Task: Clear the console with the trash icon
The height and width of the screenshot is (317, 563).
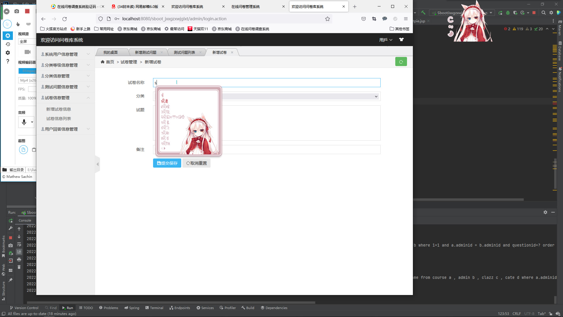Action: point(19,267)
